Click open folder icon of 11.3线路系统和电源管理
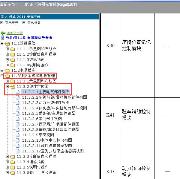 point(7,76)
